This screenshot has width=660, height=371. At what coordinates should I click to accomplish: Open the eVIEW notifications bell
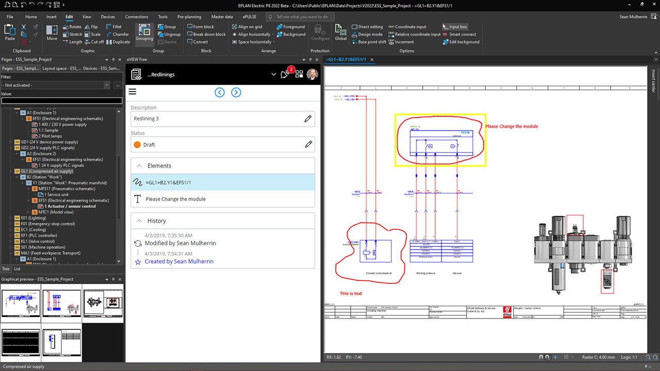point(284,74)
